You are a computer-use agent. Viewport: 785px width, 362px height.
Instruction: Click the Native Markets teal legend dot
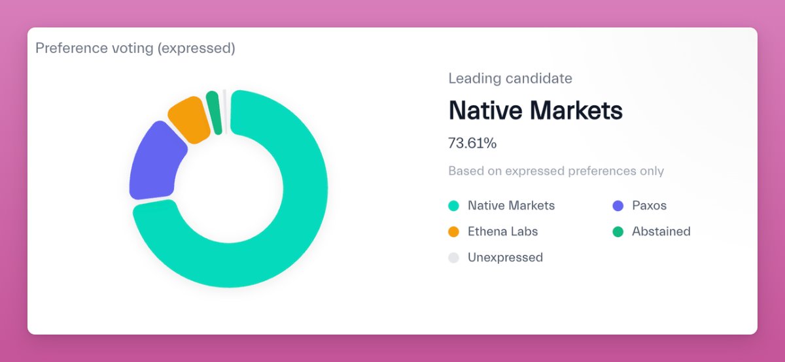[x=453, y=206]
